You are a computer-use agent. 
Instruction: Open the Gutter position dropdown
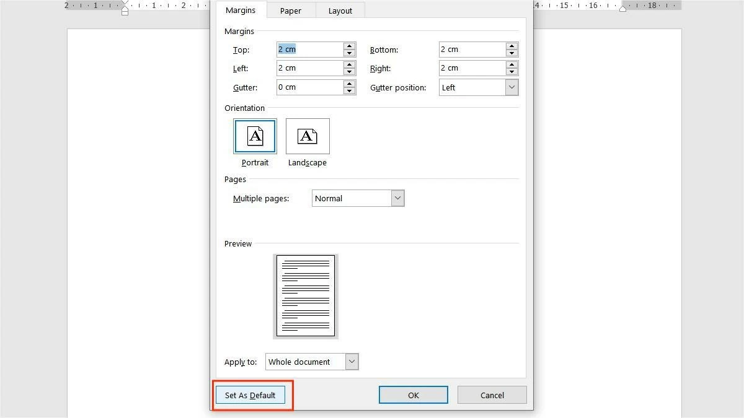pos(511,87)
